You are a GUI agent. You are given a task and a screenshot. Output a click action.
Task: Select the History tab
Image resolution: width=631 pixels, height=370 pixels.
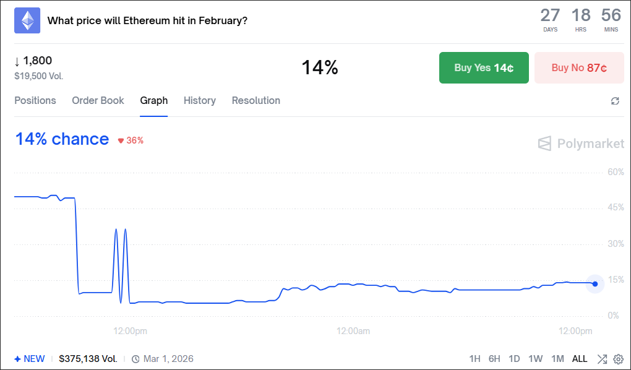[x=199, y=100]
